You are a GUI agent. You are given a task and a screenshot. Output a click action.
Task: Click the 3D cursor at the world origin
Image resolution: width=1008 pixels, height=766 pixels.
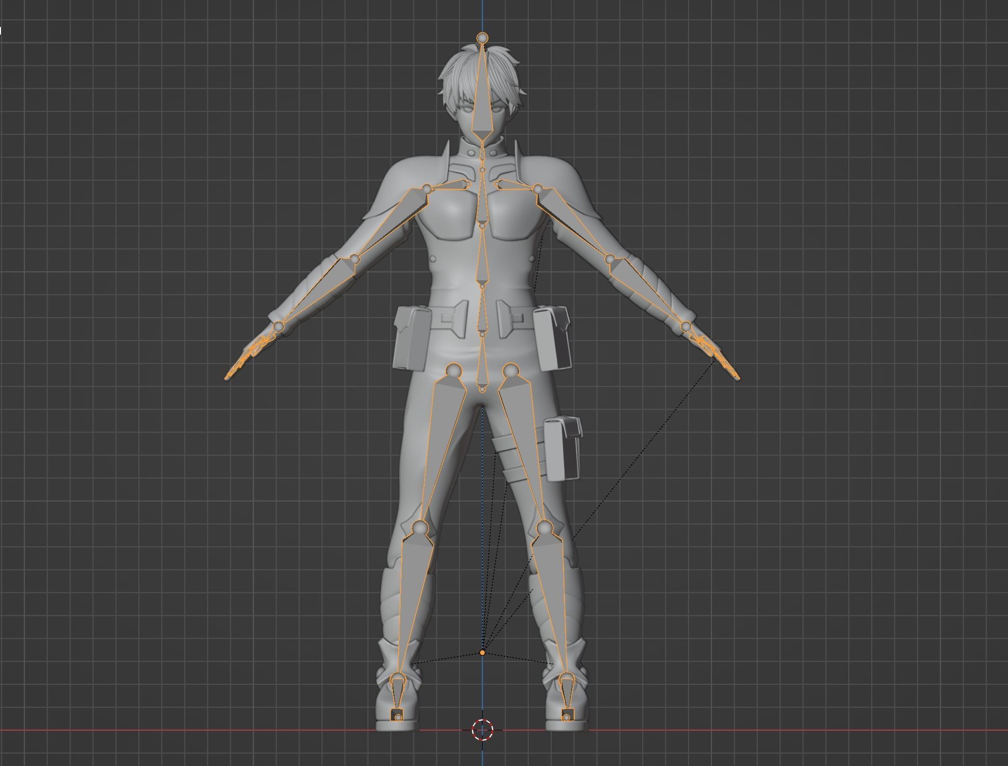pyautogui.click(x=482, y=730)
